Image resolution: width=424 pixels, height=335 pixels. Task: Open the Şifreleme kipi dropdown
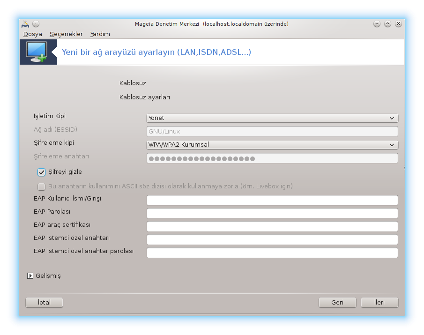pyautogui.click(x=272, y=145)
